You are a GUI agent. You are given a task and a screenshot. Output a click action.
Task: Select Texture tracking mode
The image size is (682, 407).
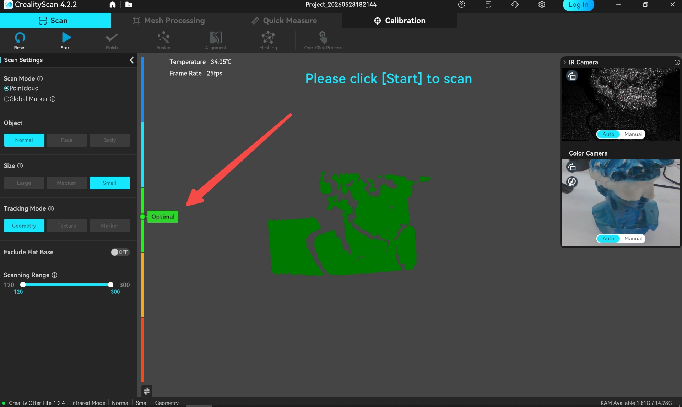[67, 226]
